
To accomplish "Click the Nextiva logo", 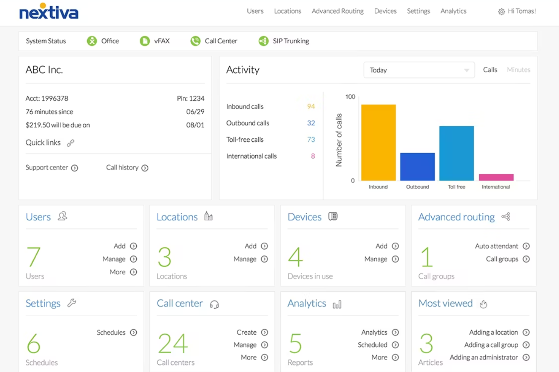I will coord(49,11).
